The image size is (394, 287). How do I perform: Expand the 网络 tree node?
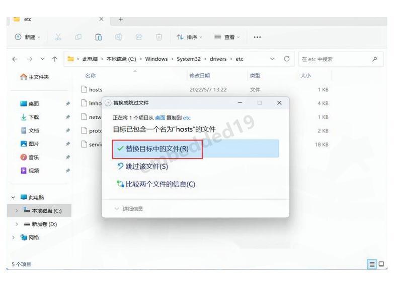pyautogui.click(x=13, y=237)
